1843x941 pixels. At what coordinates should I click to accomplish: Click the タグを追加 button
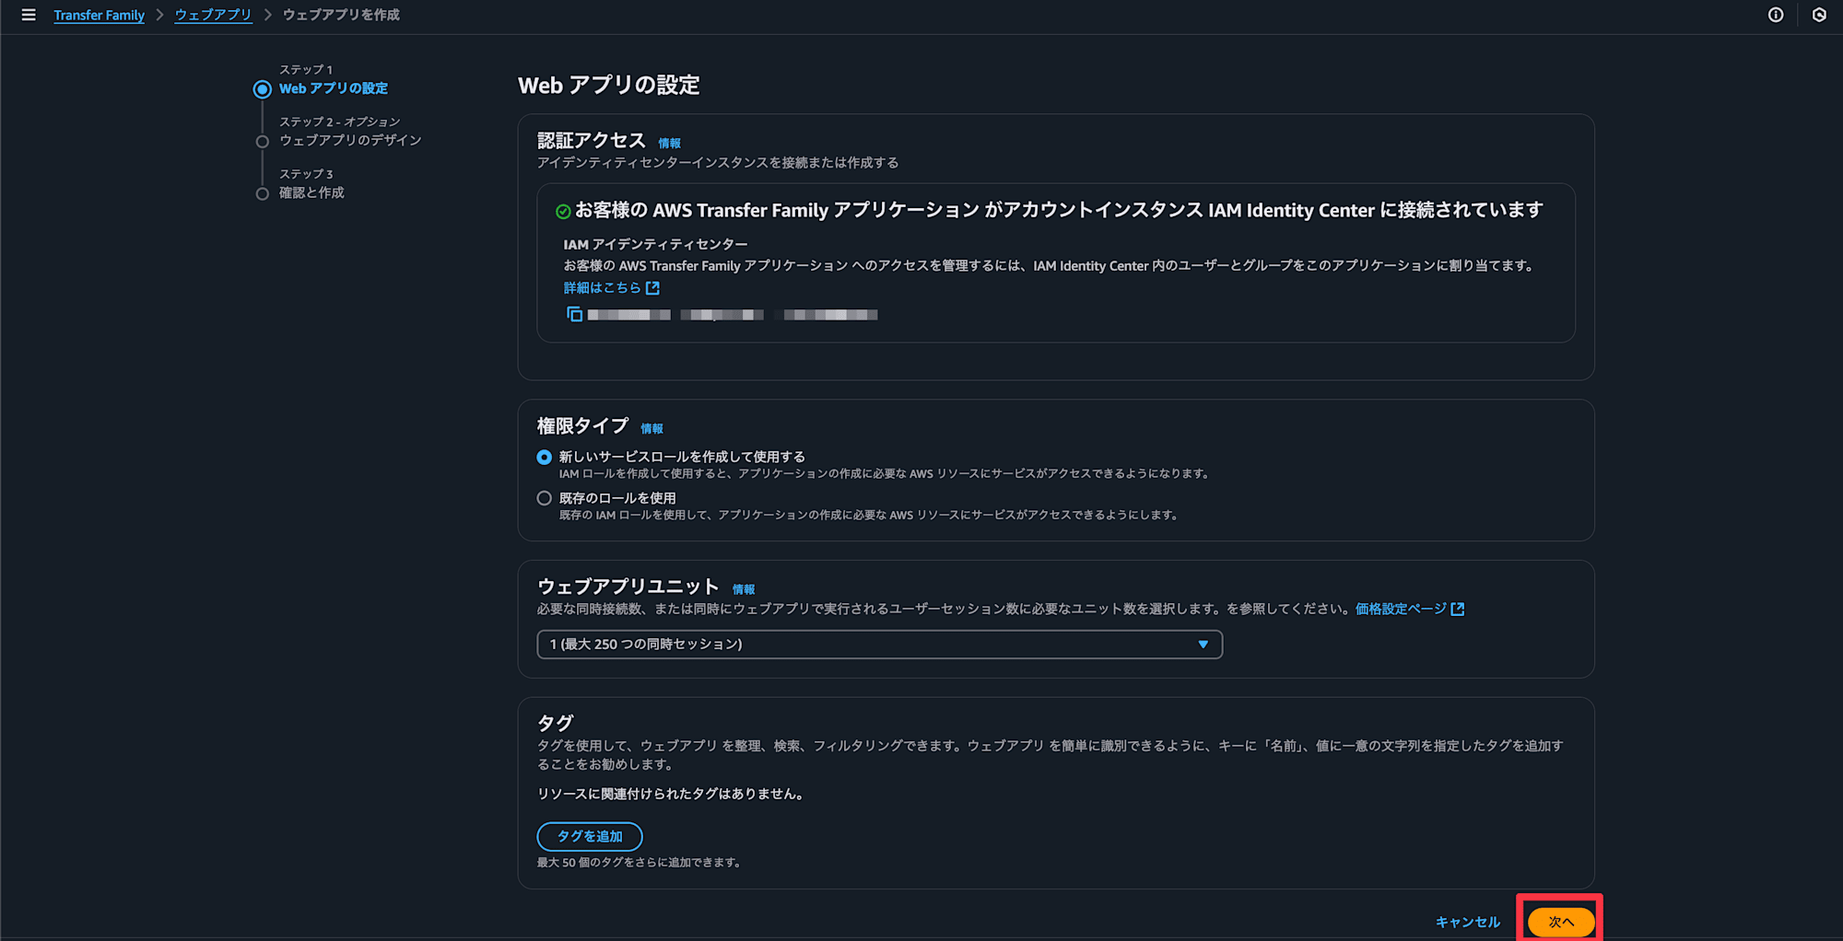click(590, 836)
